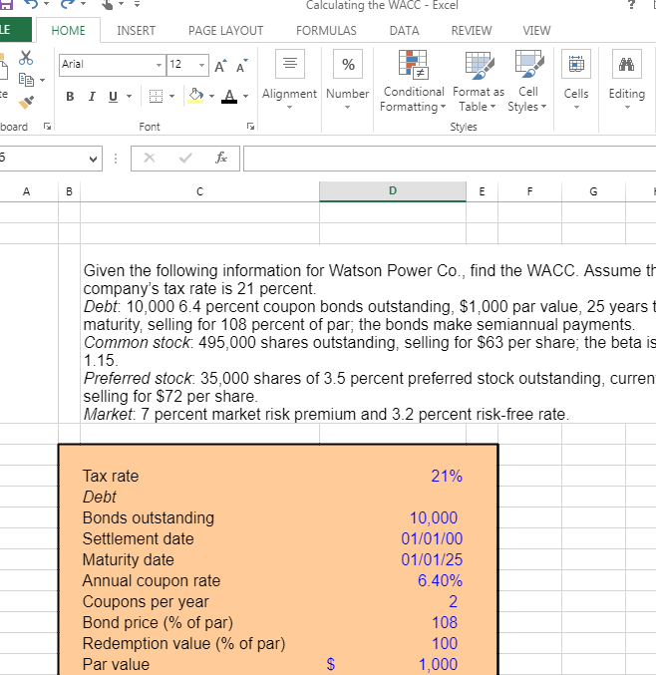Click the Copy icon
The image size is (656, 675).
pyautogui.click(x=26, y=80)
